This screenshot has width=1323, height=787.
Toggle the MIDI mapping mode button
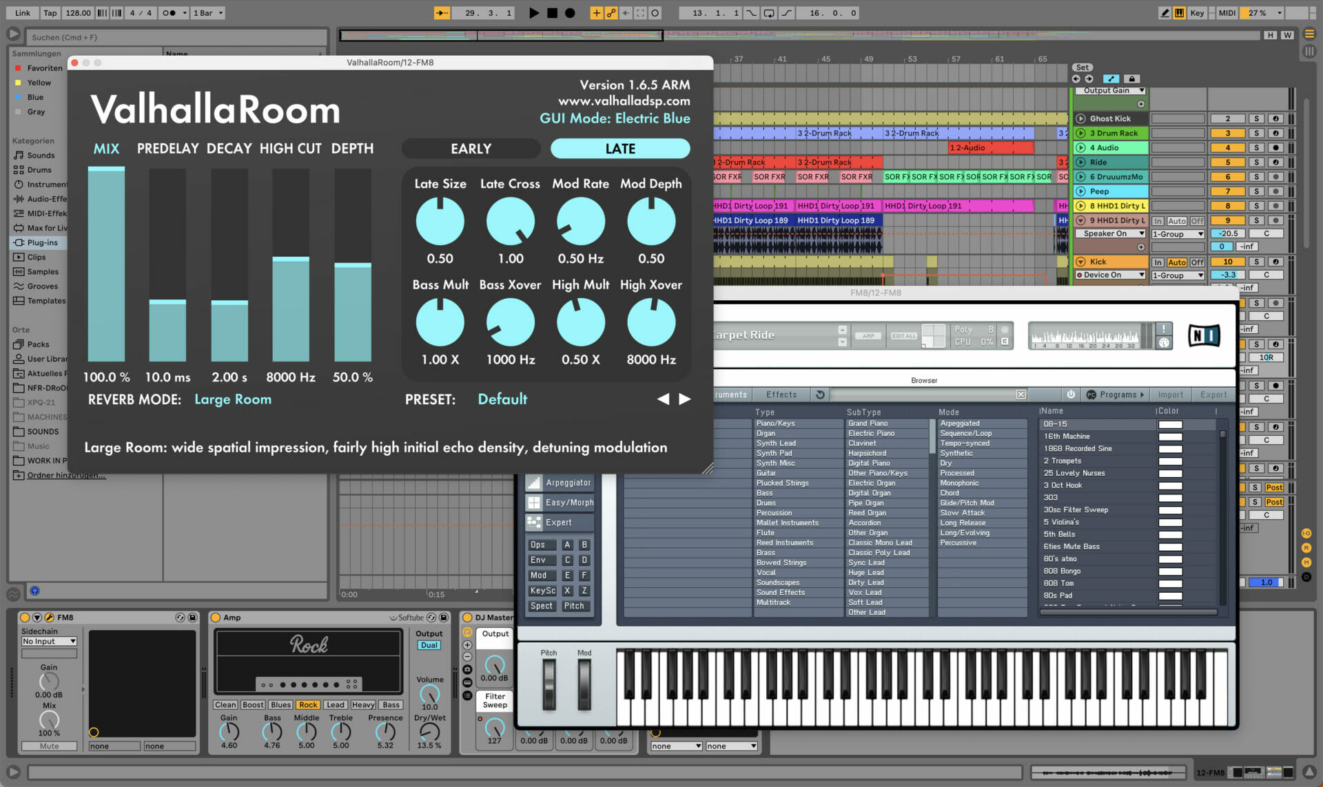coord(1227,13)
